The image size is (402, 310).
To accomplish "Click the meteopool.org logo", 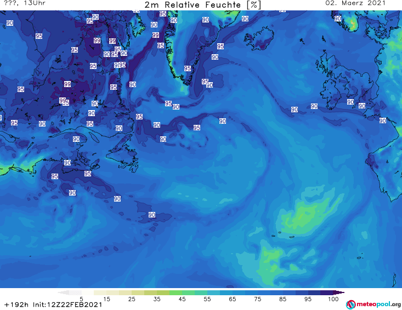I will tap(373, 305).
